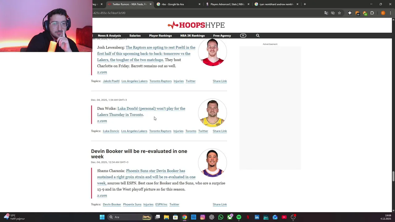Click the translate page icon
The height and width of the screenshot is (222, 395).
click(326, 13)
